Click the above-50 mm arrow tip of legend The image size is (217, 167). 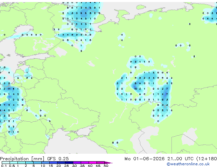108,163
